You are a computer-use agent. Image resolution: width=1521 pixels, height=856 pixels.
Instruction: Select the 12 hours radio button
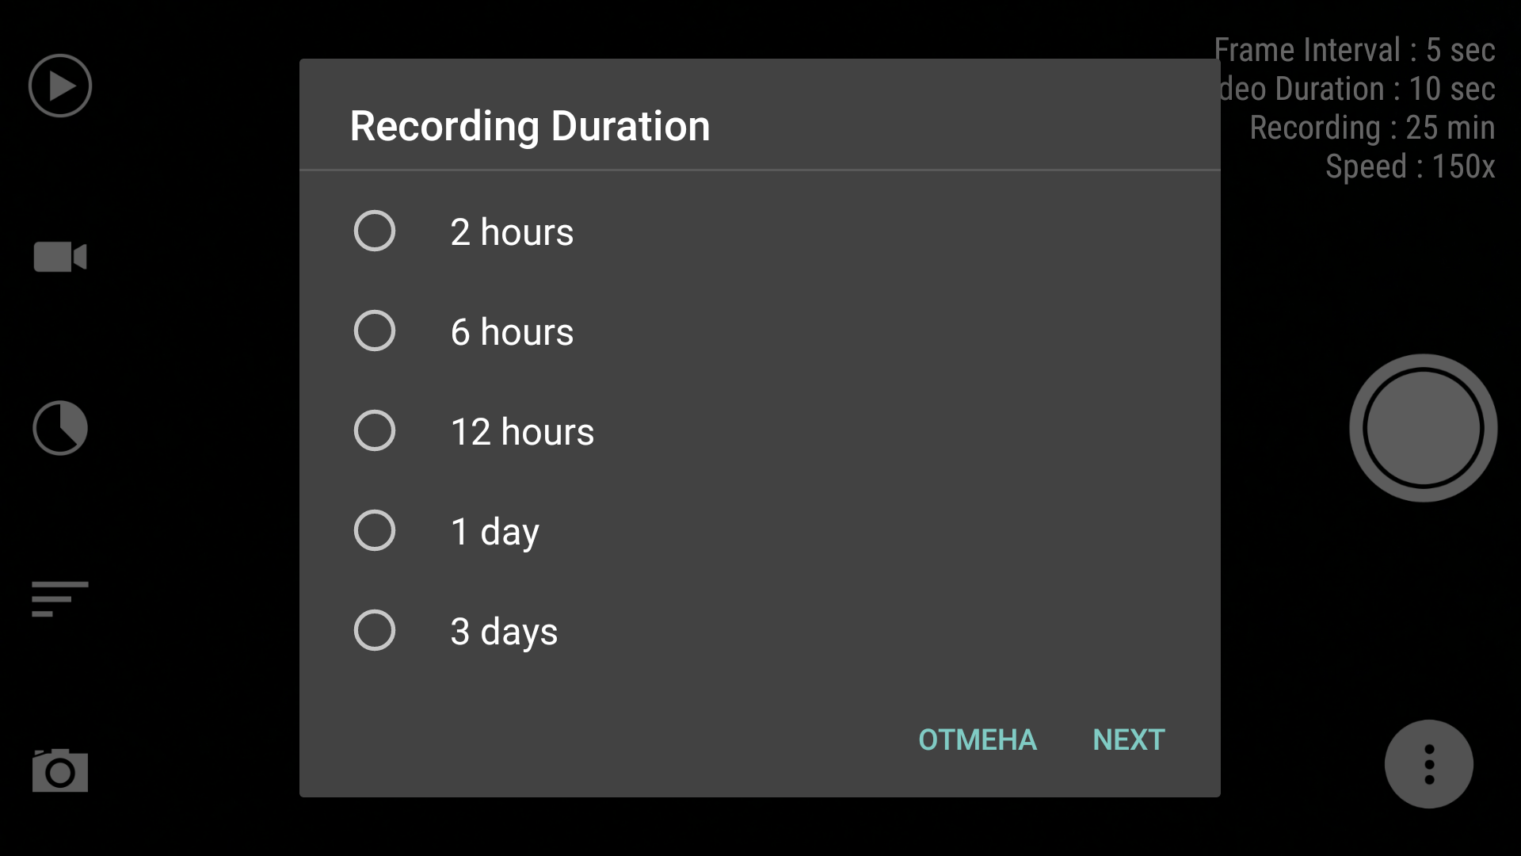point(375,430)
